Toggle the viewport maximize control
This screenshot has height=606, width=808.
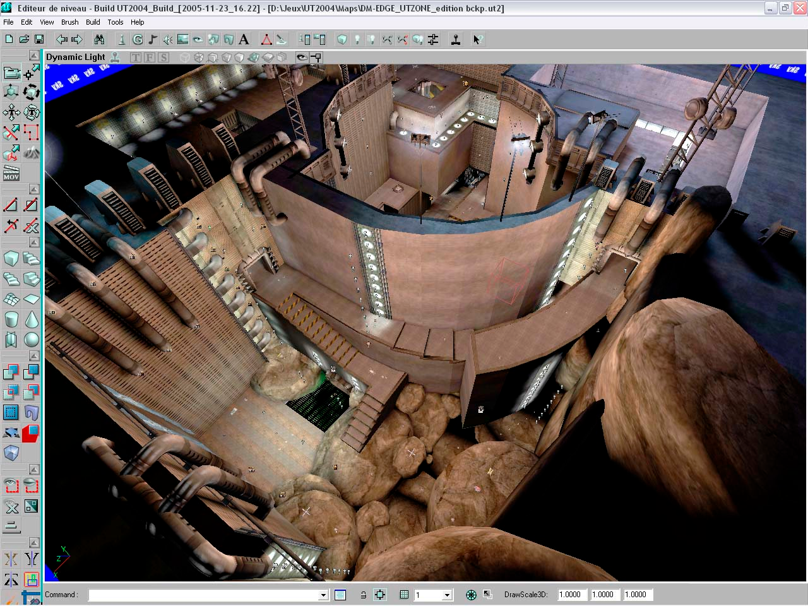(486, 593)
